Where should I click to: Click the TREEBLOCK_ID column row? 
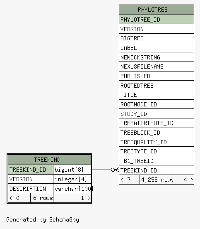point(157,133)
